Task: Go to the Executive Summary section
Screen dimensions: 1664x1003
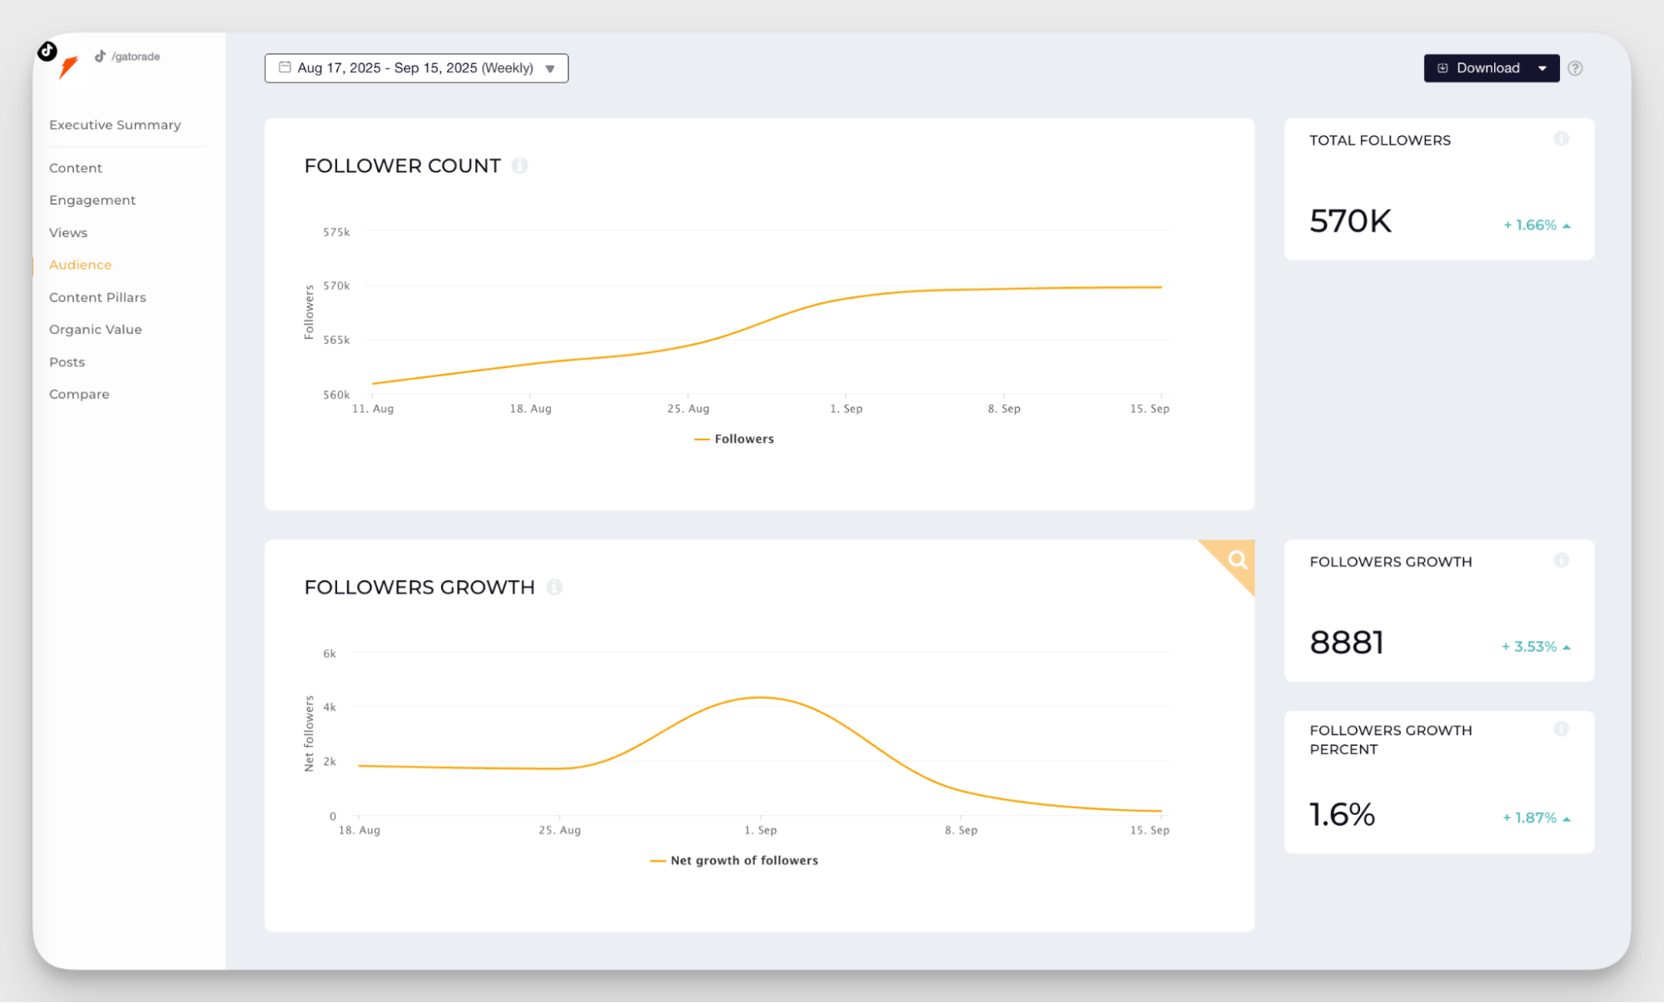Action: [x=115, y=125]
